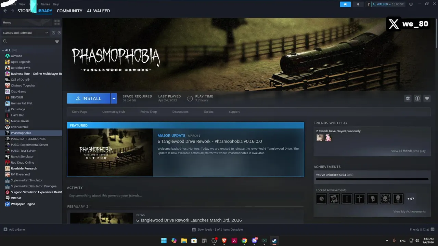This screenshot has width=438, height=246.
Task: Click the activity comment input field
Action: (x=185, y=196)
